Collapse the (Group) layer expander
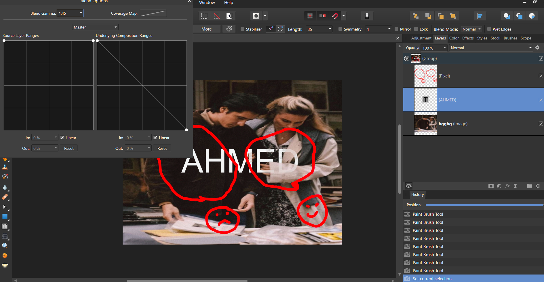This screenshot has height=282, width=544. pyautogui.click(x=407, y=58)
